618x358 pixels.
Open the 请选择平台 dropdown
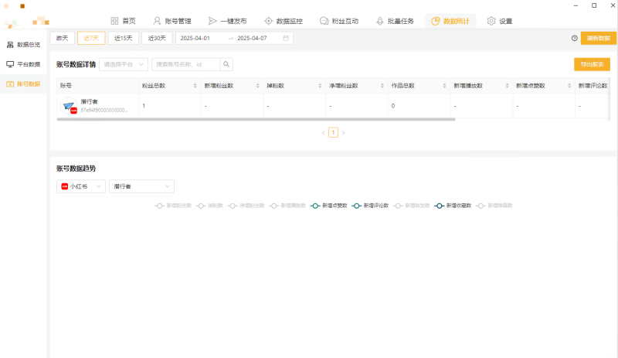tap(124, 64)
